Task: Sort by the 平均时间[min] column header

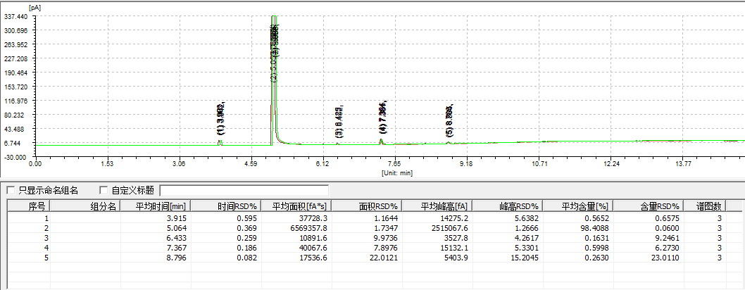Action: pos(154,206)
